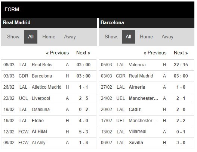
Task: Select the All filter under Barcelona
Action: 128,37
